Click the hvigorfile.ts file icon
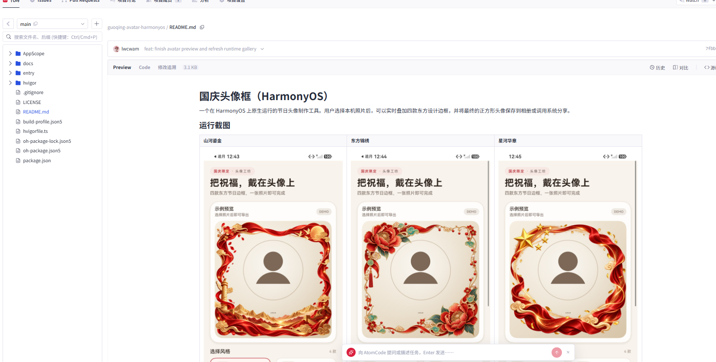Screen dimensions: 716x362 (x=18, y=131)
